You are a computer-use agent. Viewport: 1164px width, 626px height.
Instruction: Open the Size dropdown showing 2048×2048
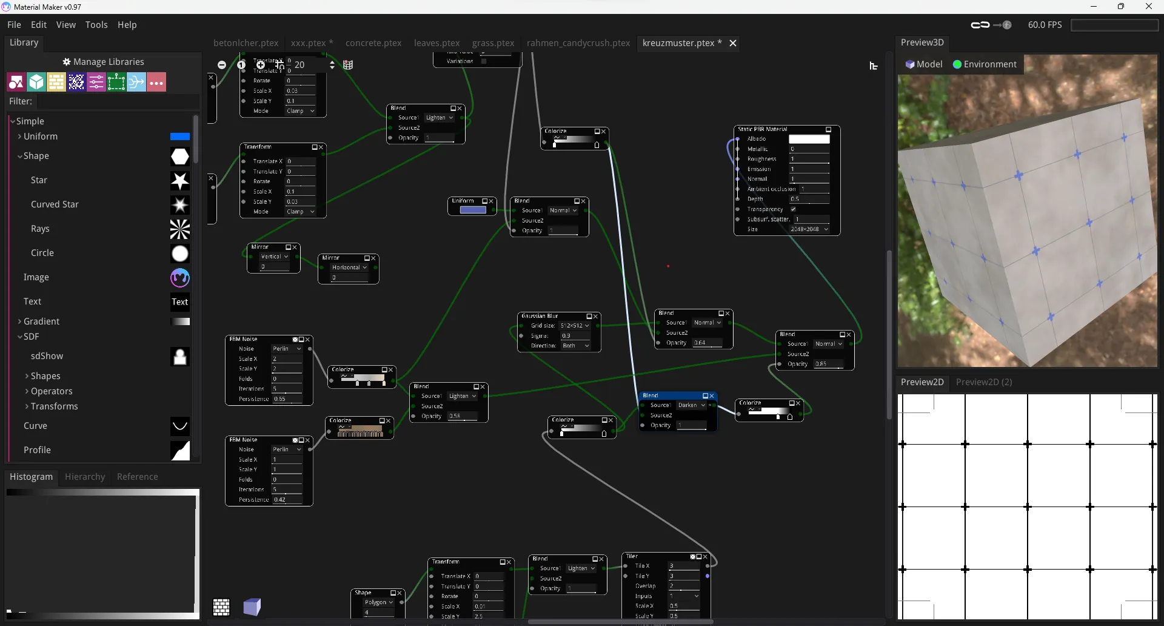[809, 230]
